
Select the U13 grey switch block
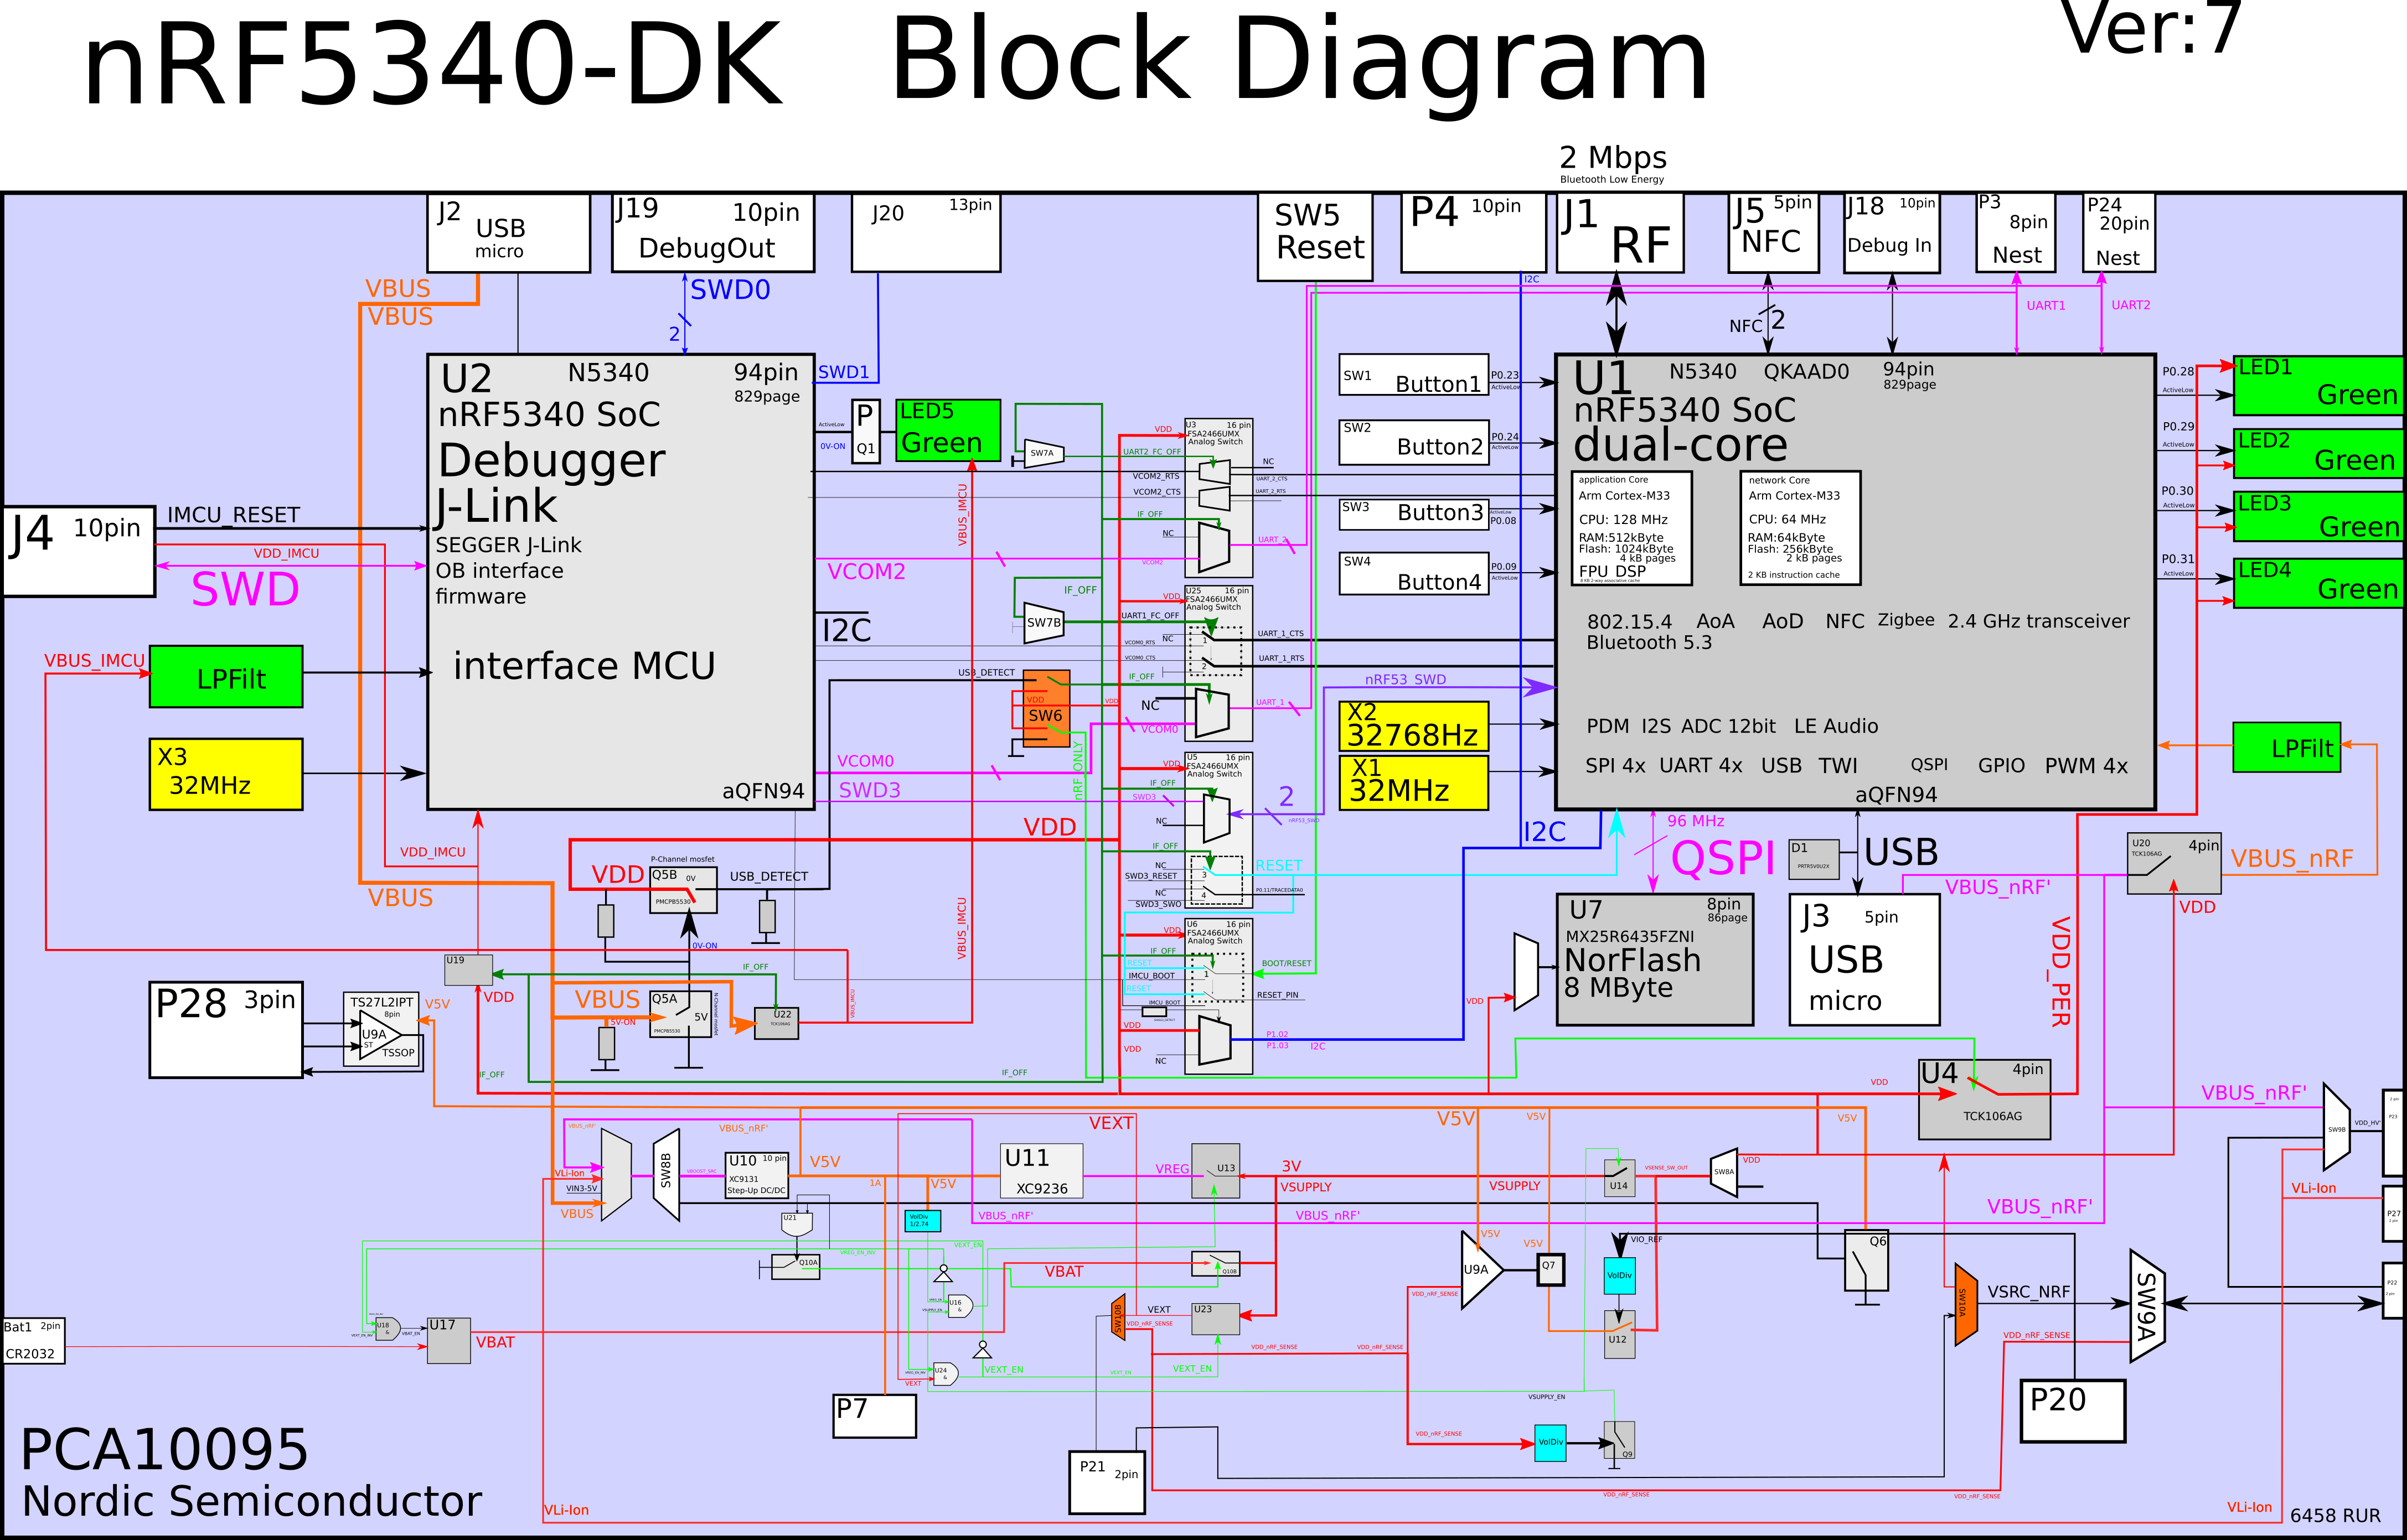point(1216,1171)
